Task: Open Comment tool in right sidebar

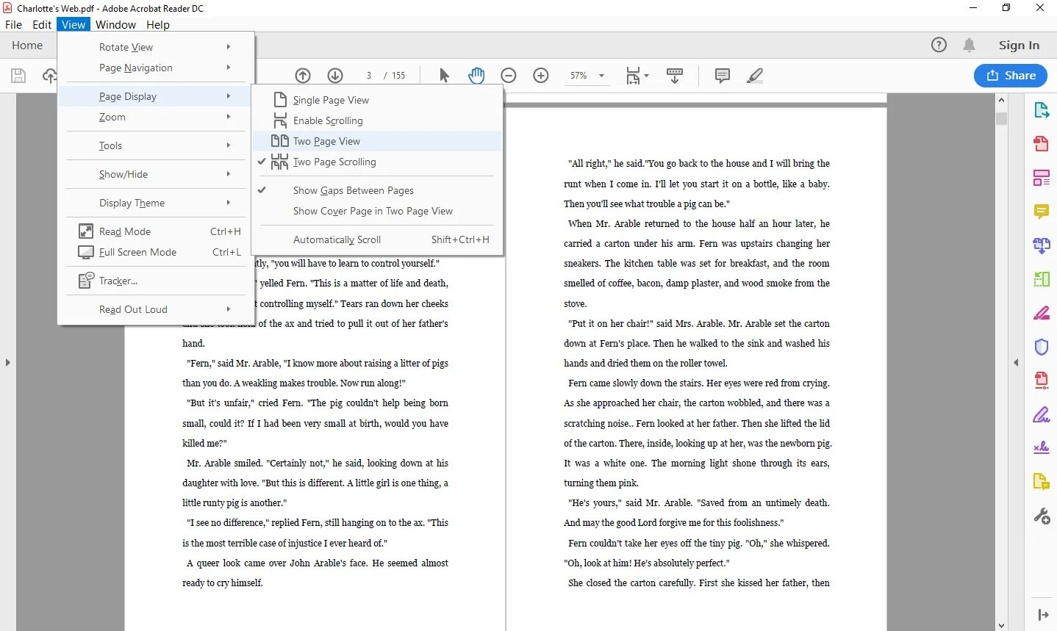Action: point(1042,212)
